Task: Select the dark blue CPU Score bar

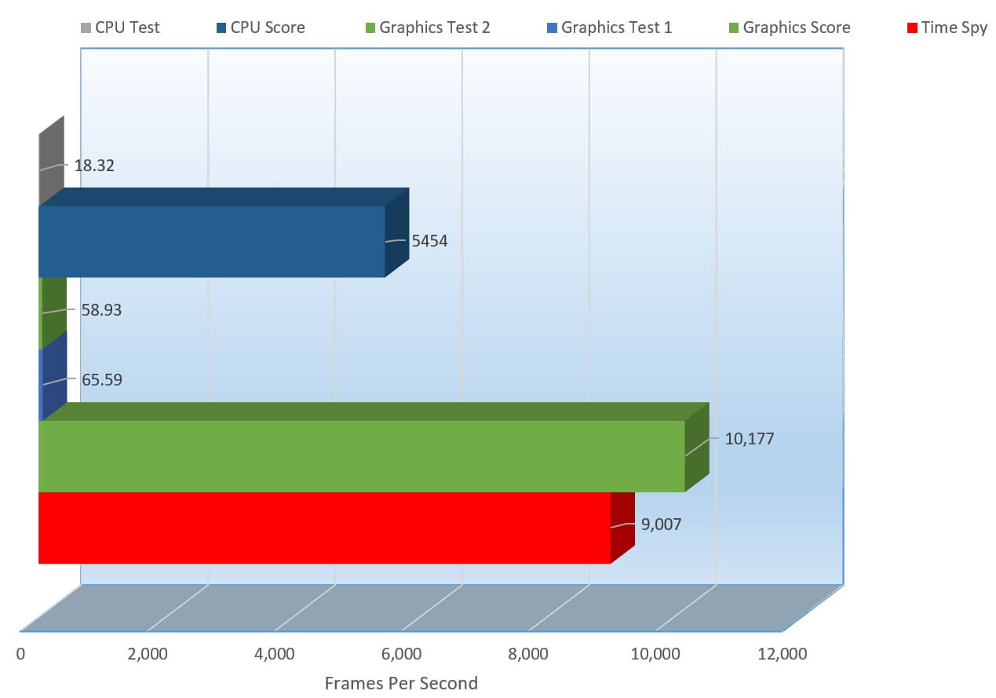Action: pyautogui.click(x=212, y=241)
